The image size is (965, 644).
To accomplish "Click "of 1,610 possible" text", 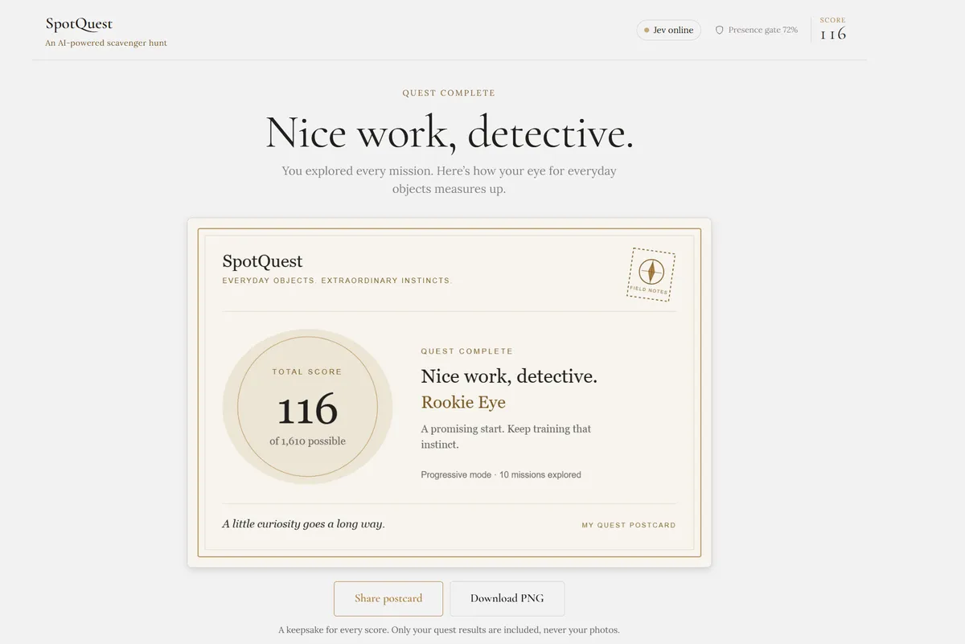I will tap(307, 441).
